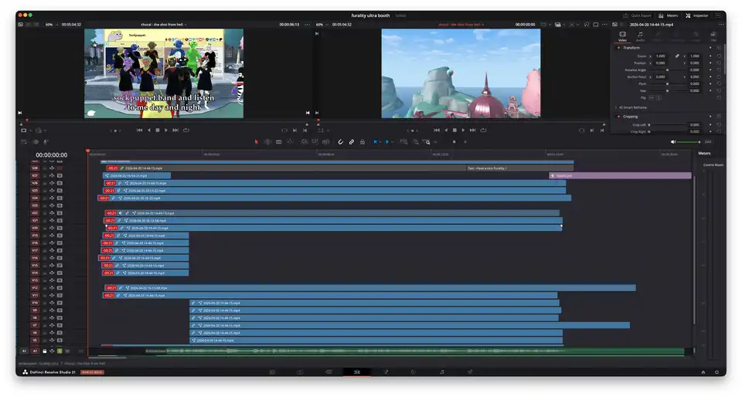Open marker color dropdown arrow
Viewport: 742px width, 397px height.
[x=392, y=142]
